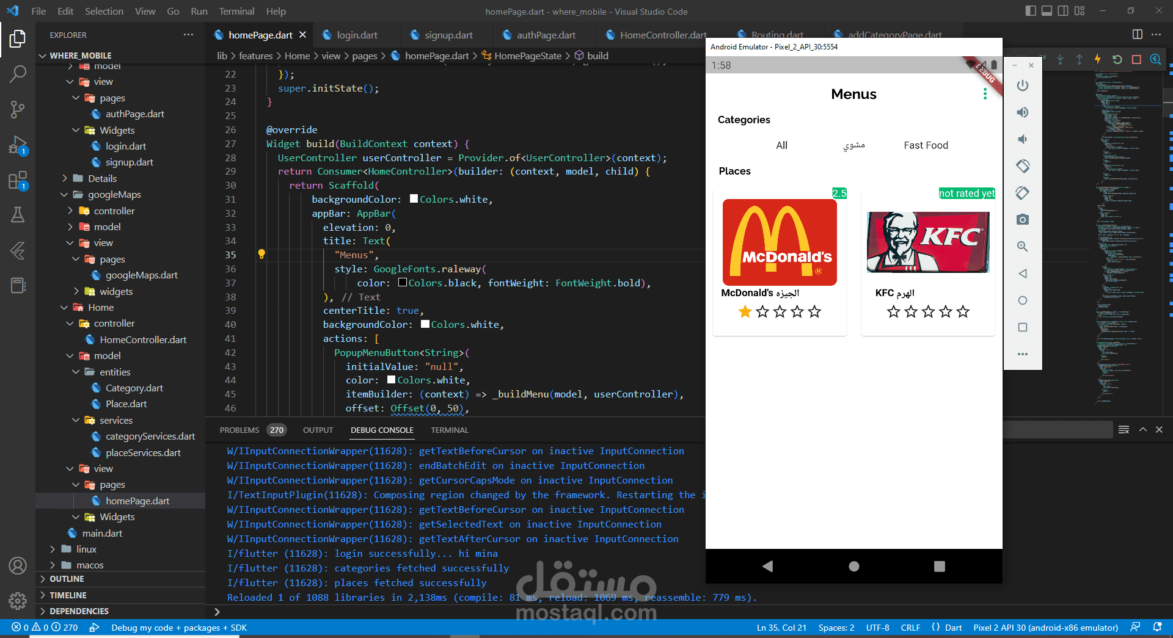The width and height of the screenshot is (1173, 638).
Task: Collapse the Home folder in explorer
Action: pyautogui.click(x=101, y=308)
